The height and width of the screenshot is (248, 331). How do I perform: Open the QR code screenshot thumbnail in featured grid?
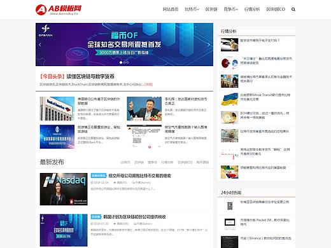coord(144,137)
